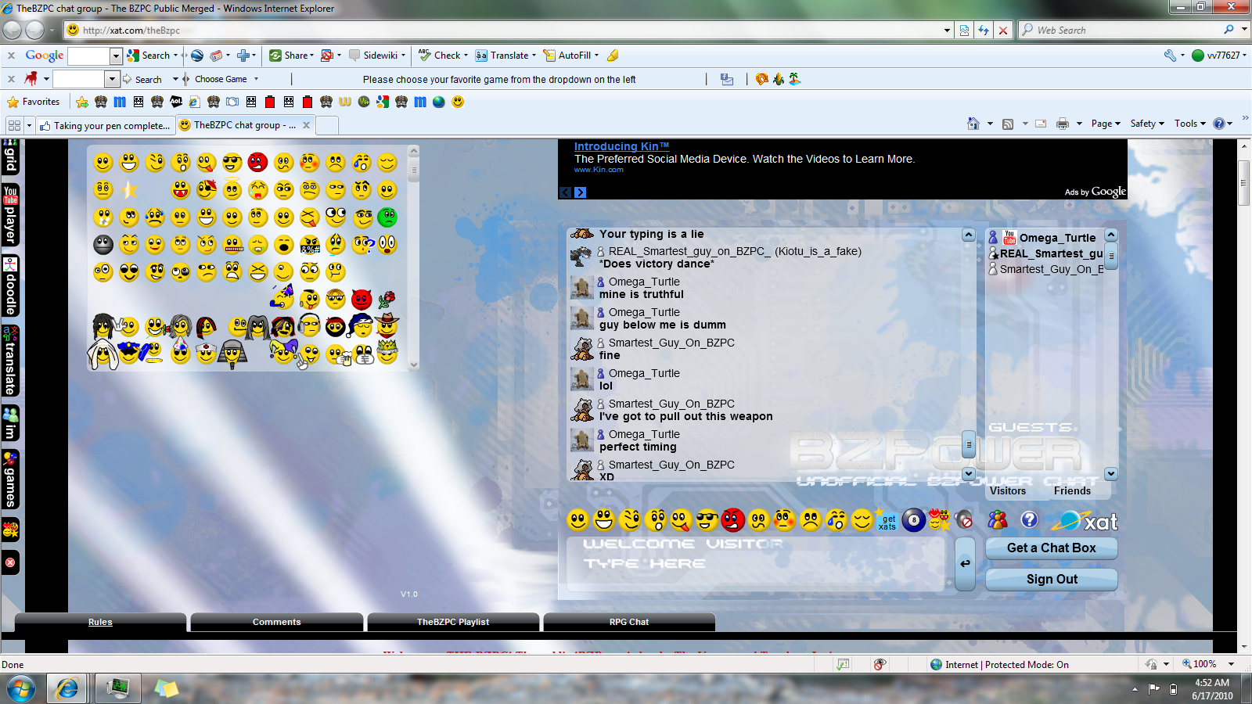This screenshot has height=704, width=1252.
Task: Select the Friends tab in user list
Action: click(1072, 490)
